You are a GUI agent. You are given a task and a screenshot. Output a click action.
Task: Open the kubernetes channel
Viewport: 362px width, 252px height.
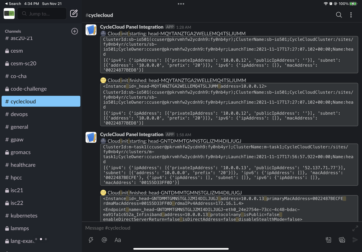(x=41, y=216)
